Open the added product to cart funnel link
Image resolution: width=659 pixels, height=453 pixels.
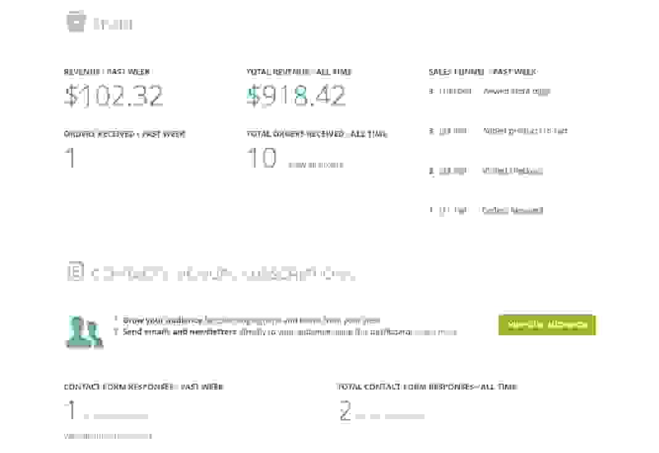click(x=525, y=131)
